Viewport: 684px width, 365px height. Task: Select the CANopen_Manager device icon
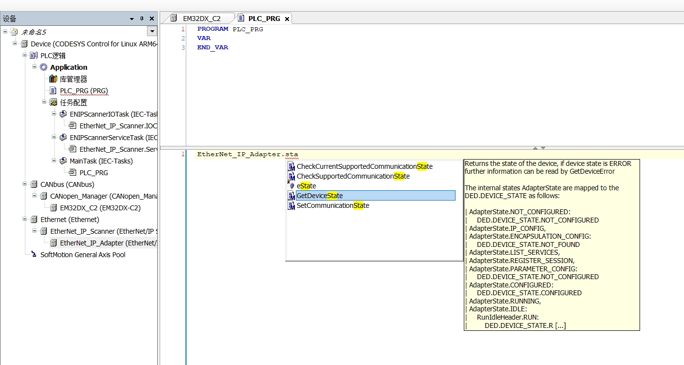[x=43, y=196]
